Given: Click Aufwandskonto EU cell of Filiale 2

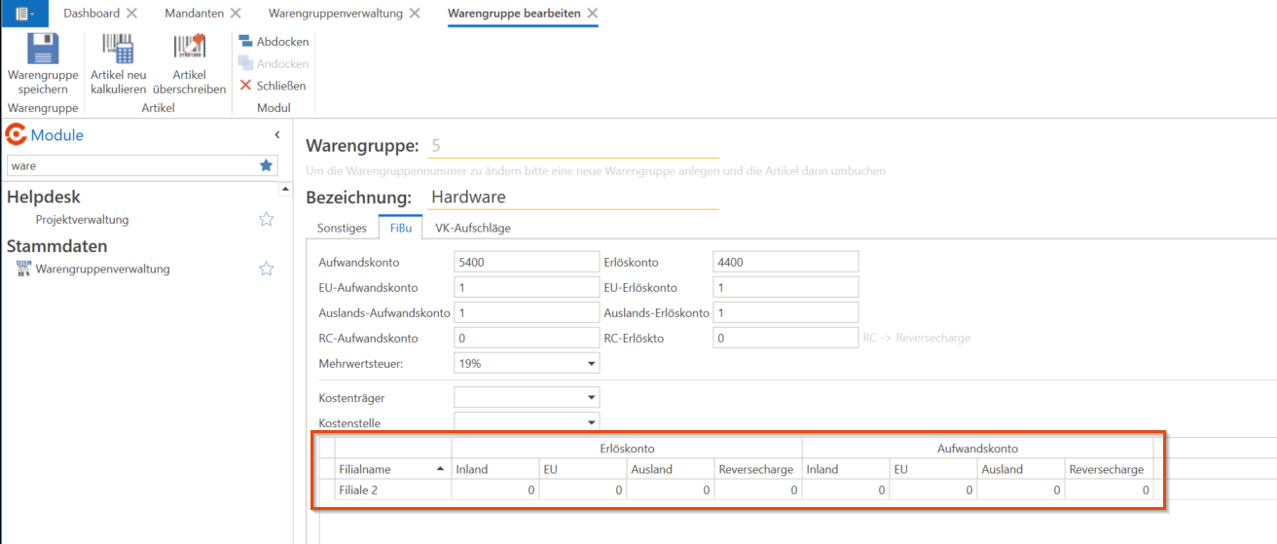Looking at the screenshot, I should pos(932,490).
